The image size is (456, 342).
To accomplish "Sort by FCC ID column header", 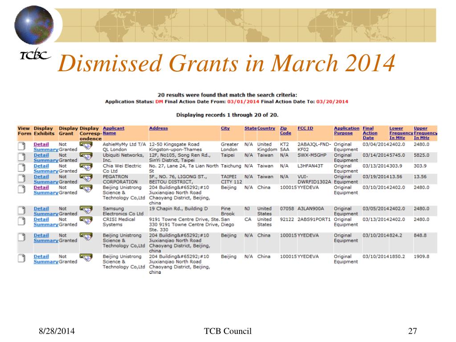I will [305, 128].
